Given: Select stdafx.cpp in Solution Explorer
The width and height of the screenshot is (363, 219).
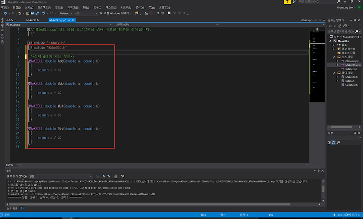Looking at the screenshot, I should (x=351, y=69).
